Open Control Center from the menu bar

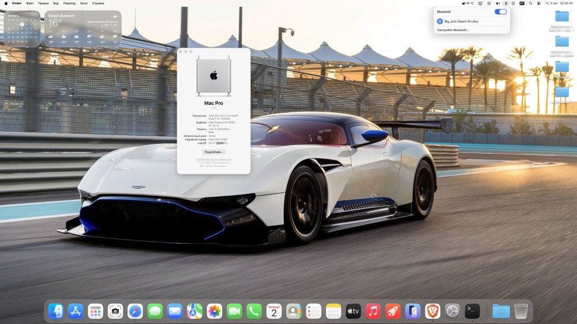tap(539, 3)
